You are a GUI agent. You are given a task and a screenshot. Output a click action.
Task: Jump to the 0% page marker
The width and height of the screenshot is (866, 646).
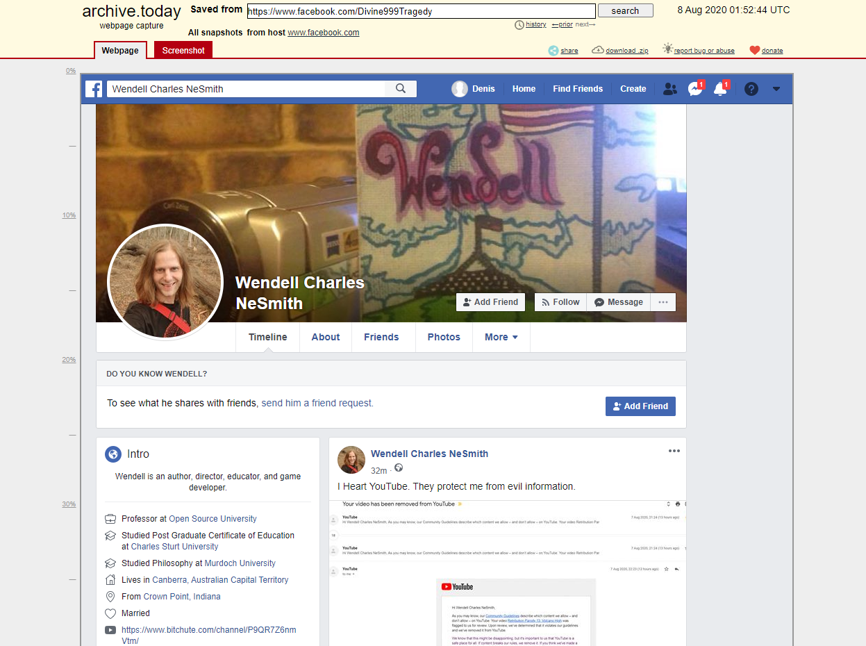(71, 71)
